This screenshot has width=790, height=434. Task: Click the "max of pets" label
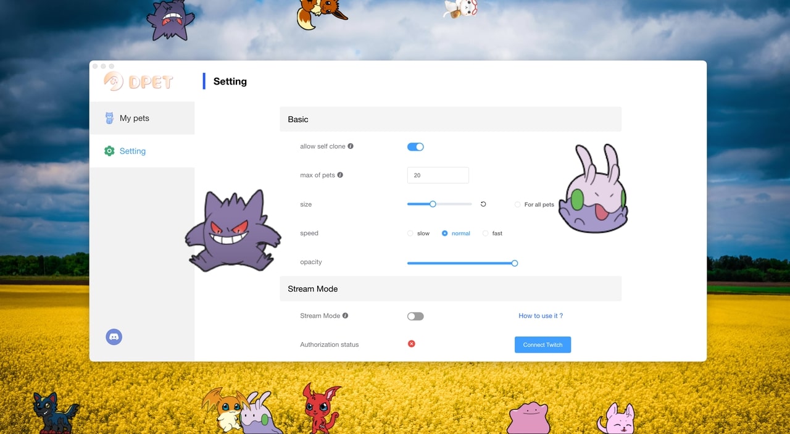(317, 175)
